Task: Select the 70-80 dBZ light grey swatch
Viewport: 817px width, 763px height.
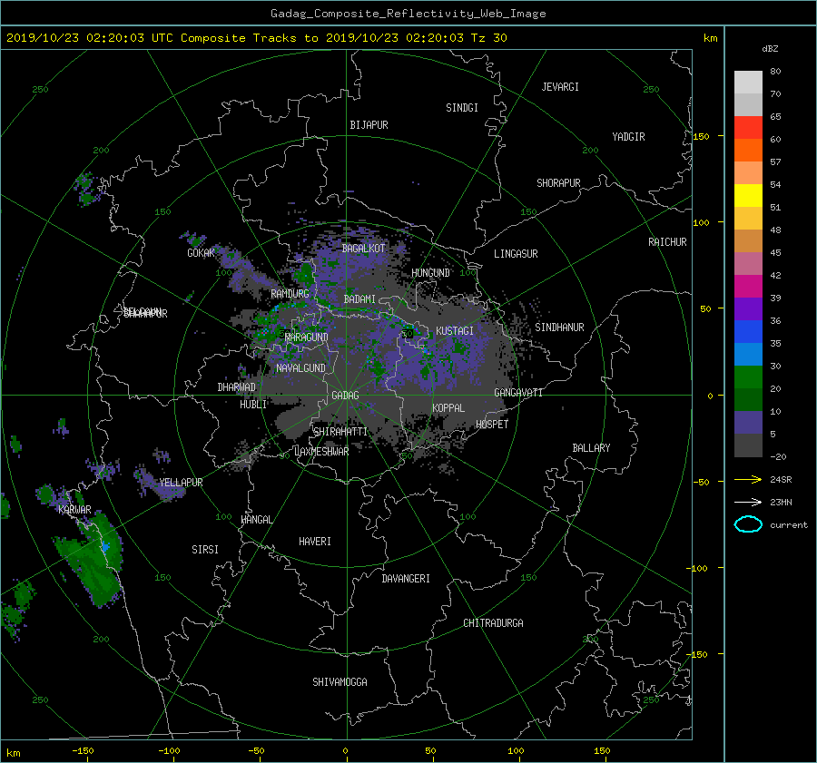Action: (748, 83)
